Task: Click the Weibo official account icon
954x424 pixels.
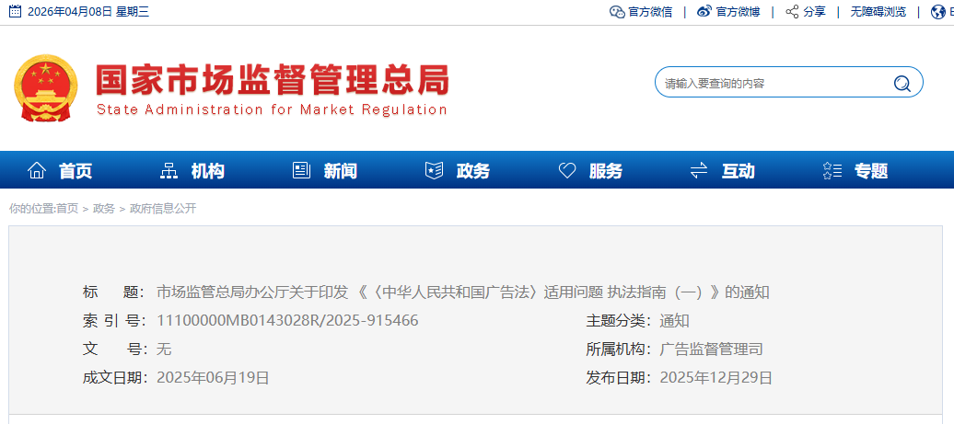Action: pyautogui.click(x=704, y=12)
